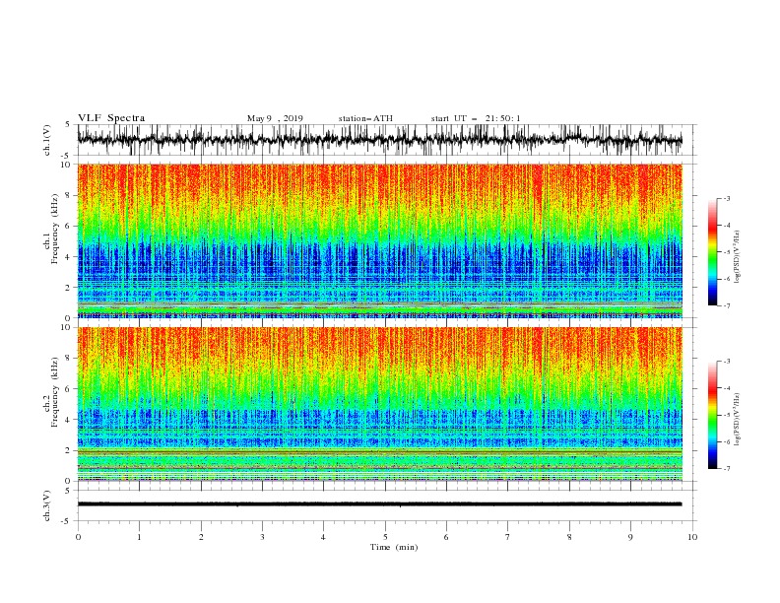Click the ch.2 spectrogram color scale bar
Screen dimensions: 780x603
click(712, 415)
